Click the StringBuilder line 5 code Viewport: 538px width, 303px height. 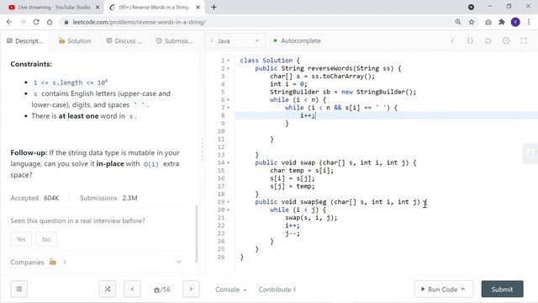click(343, 92)
